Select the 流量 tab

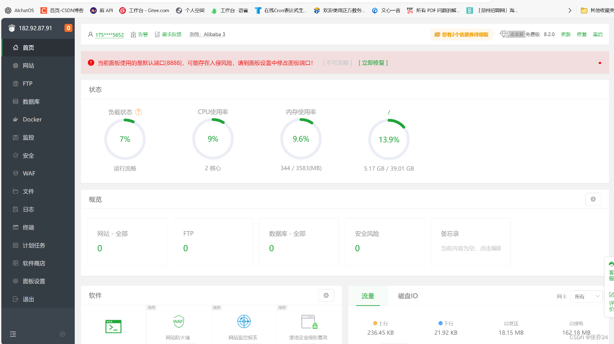(x=368, y=296)
